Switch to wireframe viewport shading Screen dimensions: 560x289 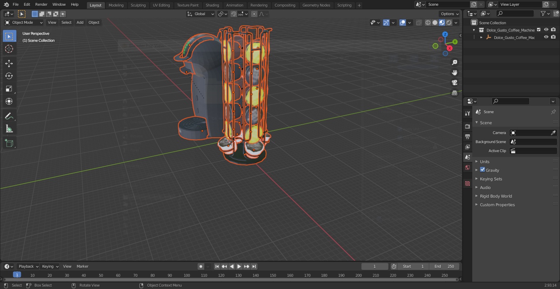click(x=428, y=23)
